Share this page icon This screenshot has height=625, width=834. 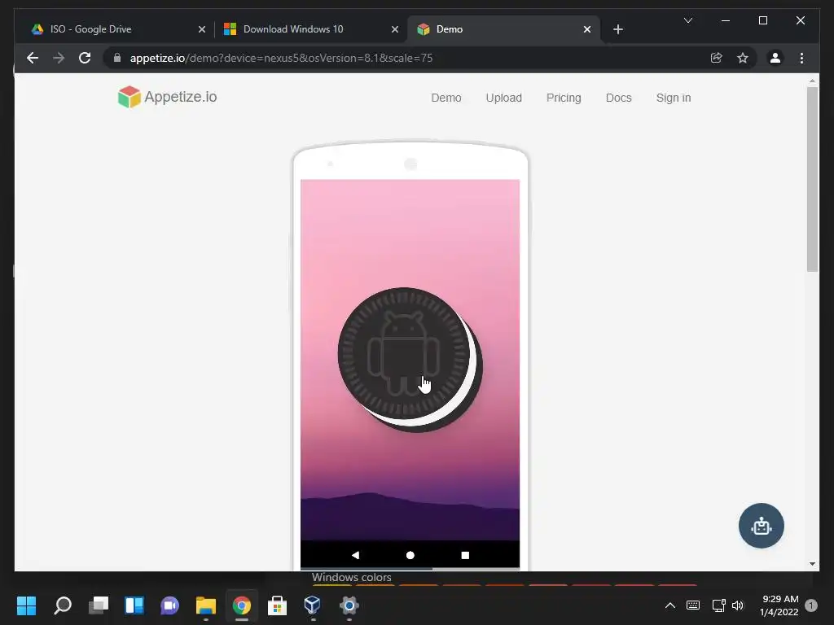[x=717, y=58]
